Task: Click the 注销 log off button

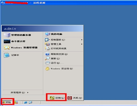Action: (x=57, y=98)
